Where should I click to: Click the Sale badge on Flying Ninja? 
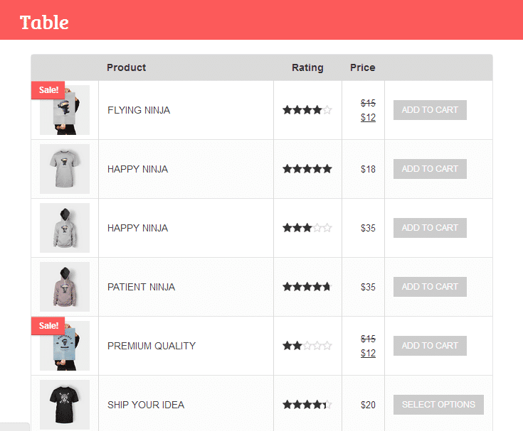coord(48,90)
